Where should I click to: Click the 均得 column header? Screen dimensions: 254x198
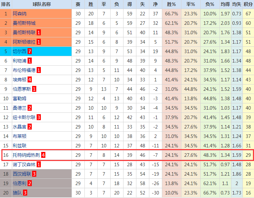(225, 5)
